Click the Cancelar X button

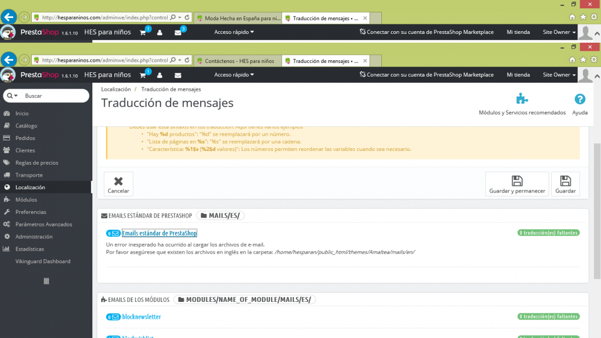pos(119,184)
